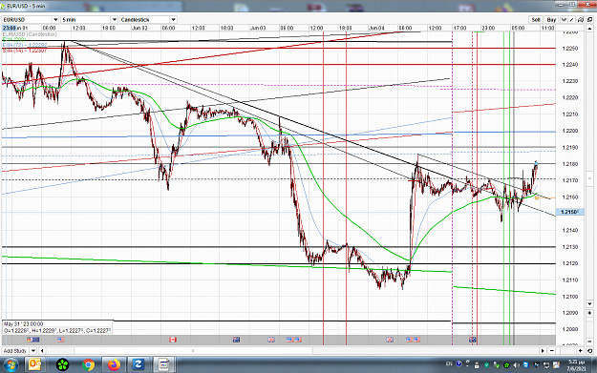Click the active chart app taskbar icon
This screenshot has width=597, height=373.
pyautogui.click(x=163, y=365)
